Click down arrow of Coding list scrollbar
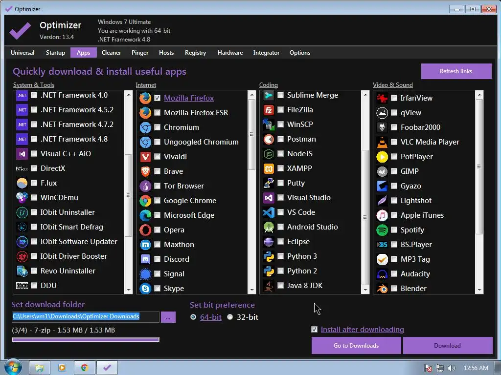501x375 pixels. coord(365,290)
